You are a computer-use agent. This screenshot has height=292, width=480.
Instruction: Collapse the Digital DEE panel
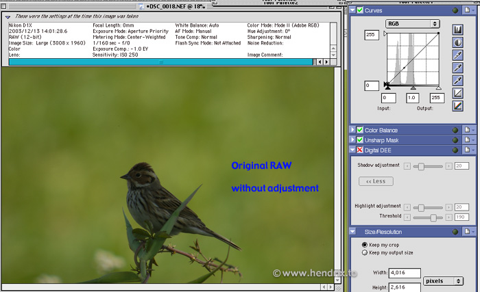[352, 150]
